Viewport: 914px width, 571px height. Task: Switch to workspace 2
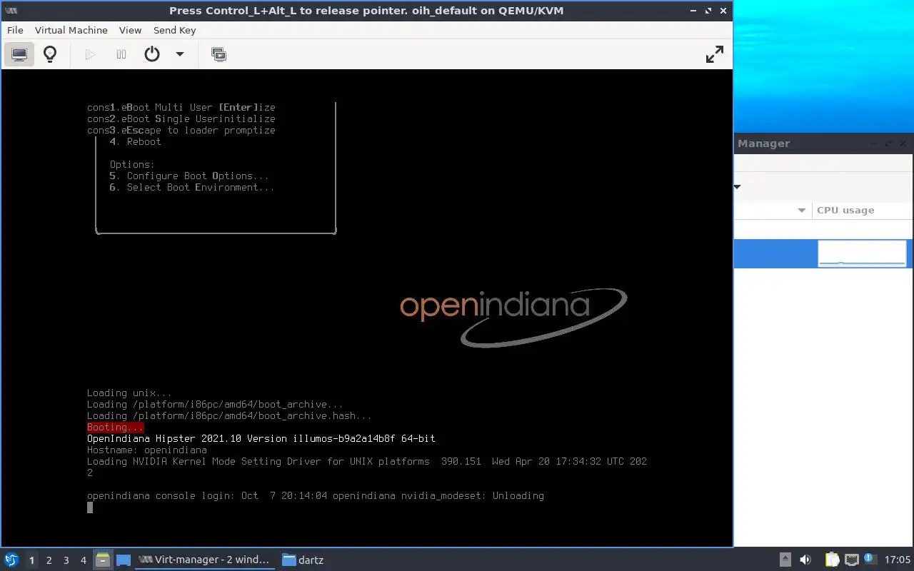coord(49,560)
